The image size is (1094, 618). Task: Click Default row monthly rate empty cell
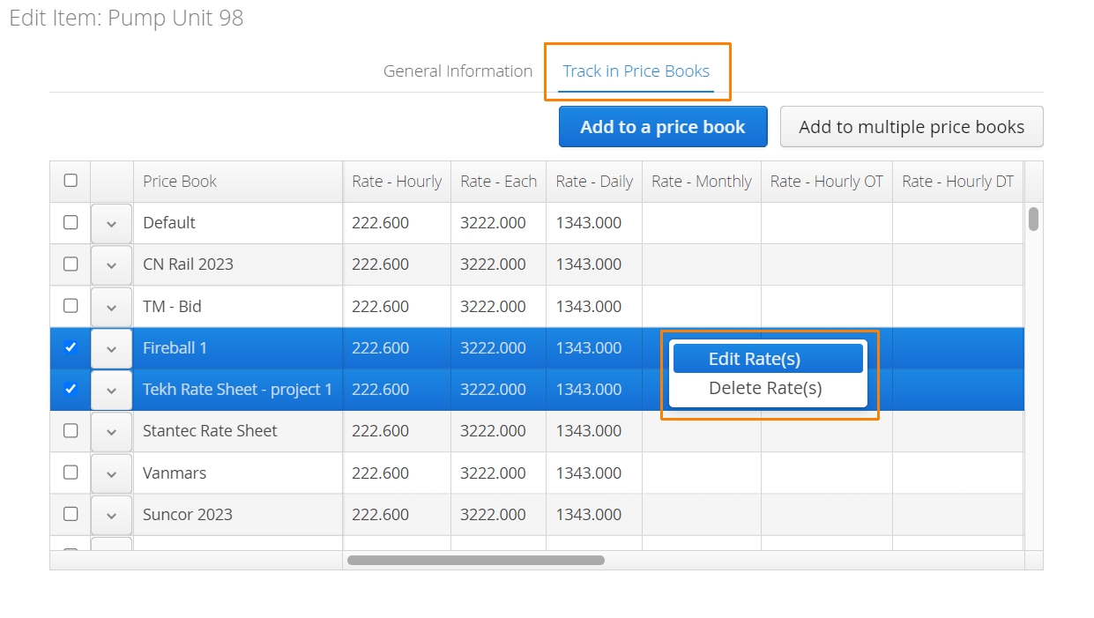[x=702, y=223]
